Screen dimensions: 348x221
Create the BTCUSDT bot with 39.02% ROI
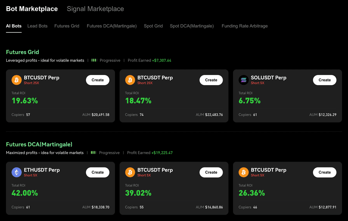[x=211, y=172]
